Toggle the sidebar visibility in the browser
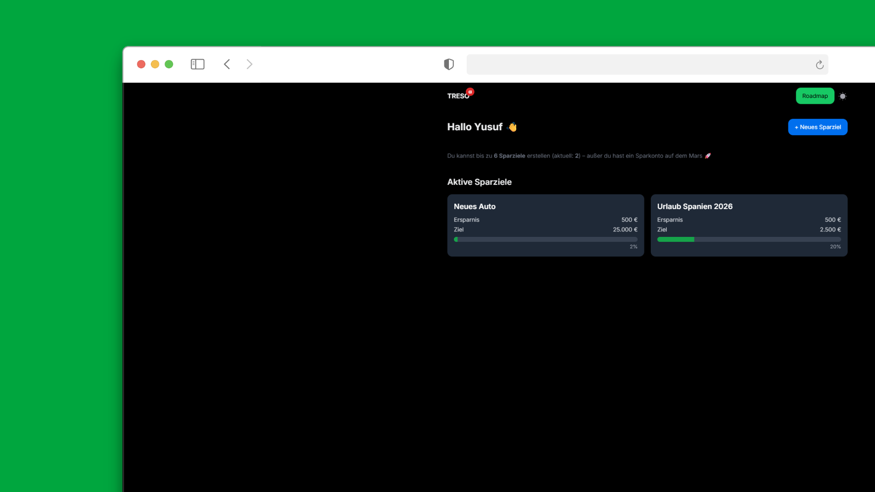This screenshot has width=875, height=492. [x=197, y=64]
